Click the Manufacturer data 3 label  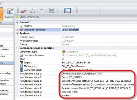[x=30, y=81]
